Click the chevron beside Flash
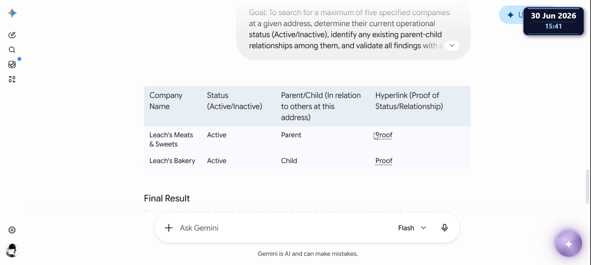The height and width of the screenshot is (265, 591). (x=424, y=228)
